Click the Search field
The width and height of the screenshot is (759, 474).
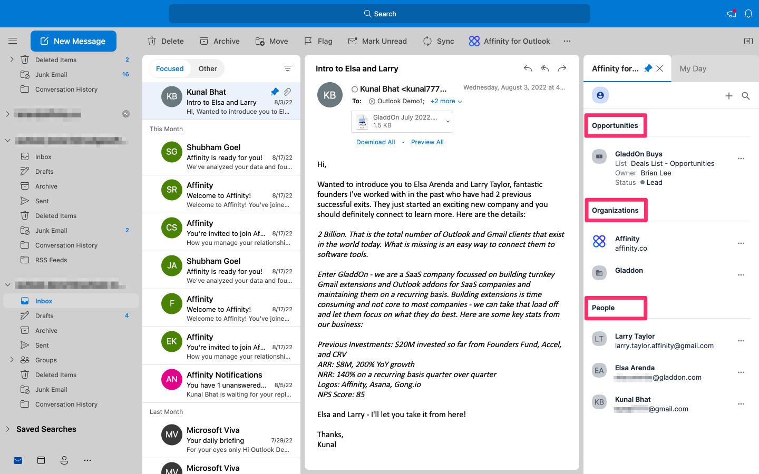pyautogui.click(x=379, y=14)
